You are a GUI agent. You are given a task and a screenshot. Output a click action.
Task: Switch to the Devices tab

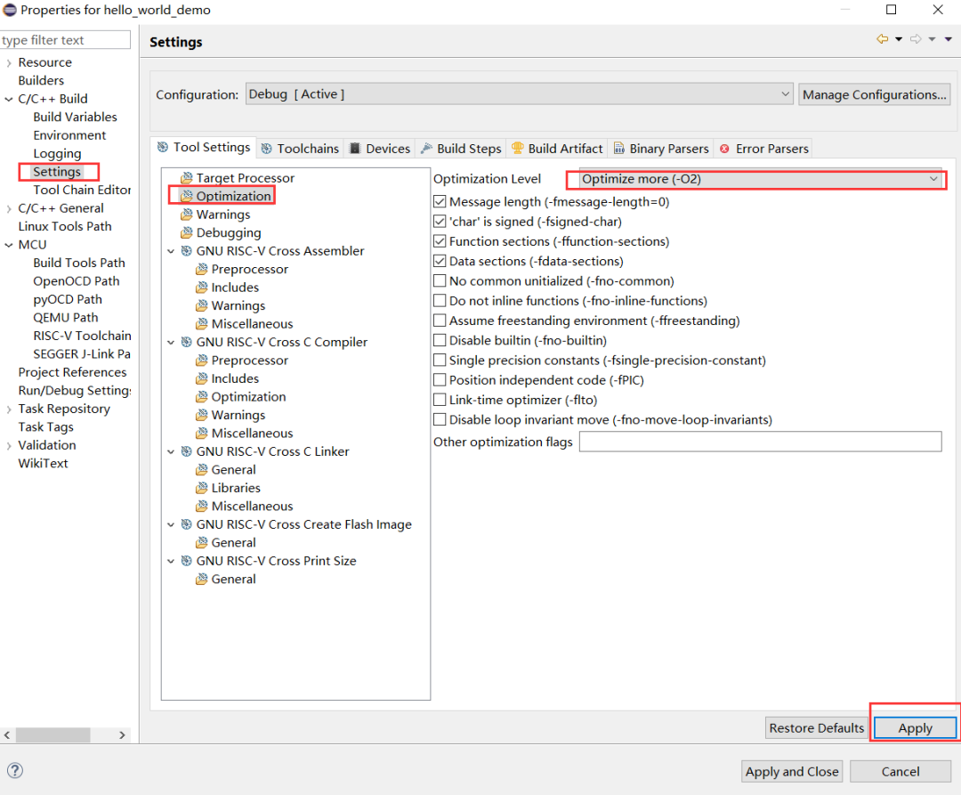click(379, 149)
